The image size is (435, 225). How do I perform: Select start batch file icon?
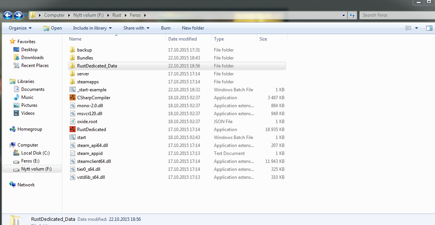[73, 137]
